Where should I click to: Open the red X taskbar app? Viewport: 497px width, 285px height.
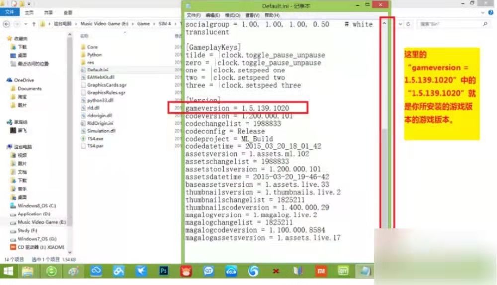276,271
